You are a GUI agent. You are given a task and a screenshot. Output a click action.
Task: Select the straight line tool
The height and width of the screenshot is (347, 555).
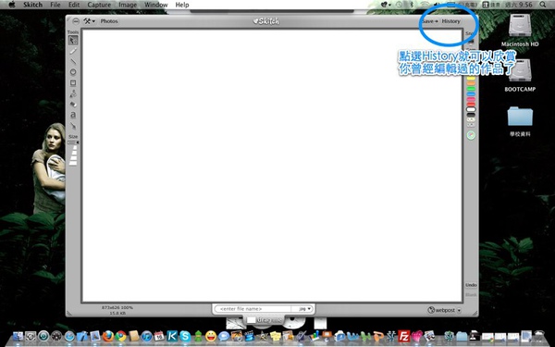[73, 62]
